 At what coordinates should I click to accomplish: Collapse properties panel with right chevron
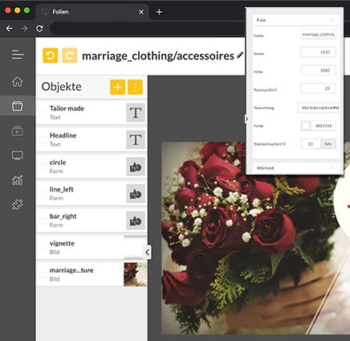[246, 119]
